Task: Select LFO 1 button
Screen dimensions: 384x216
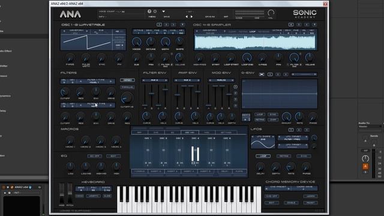Action: [x=291, y=130]
